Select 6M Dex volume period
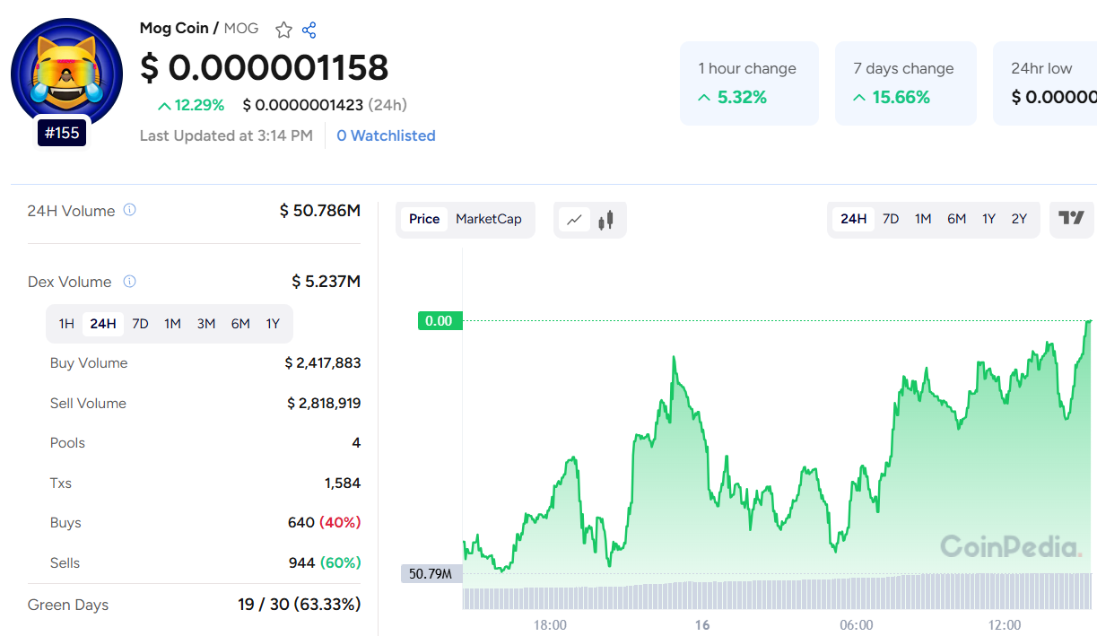Screen dimensions: 1097x636 tap(240, 324)
